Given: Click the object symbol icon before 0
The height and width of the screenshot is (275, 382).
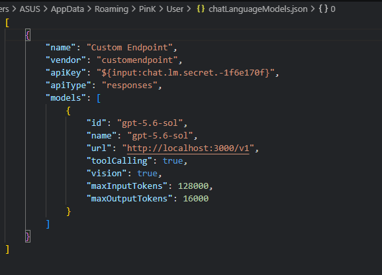Looking at the screenshot, I should pos(323,9).
